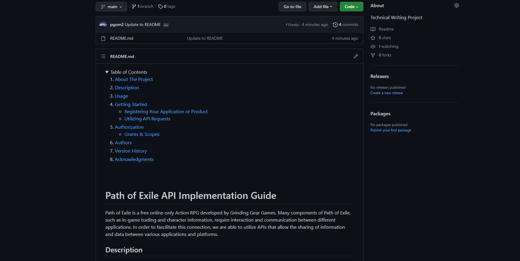Open the 0 stars link

pos(384,38)
